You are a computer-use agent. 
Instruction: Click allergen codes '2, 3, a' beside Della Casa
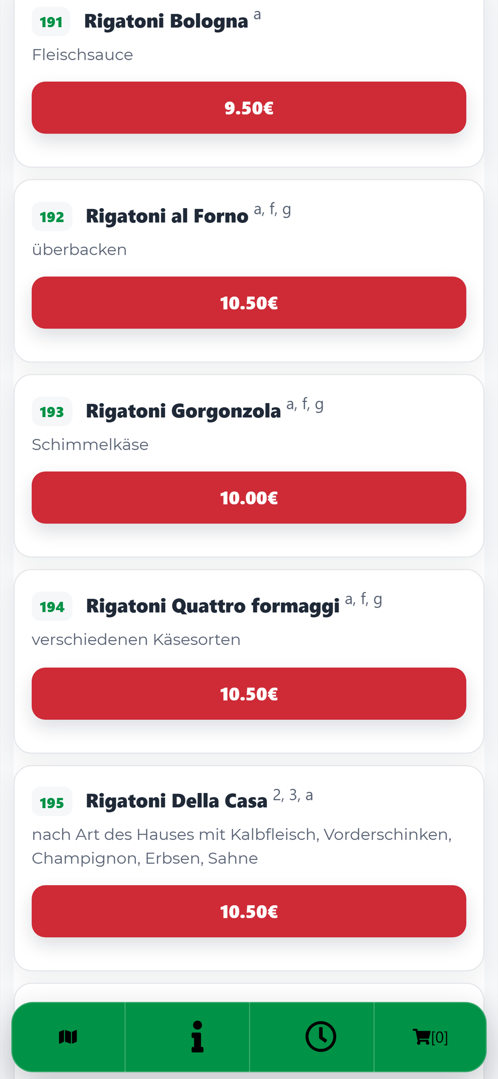pyautogui.click(x=293, y=795)
